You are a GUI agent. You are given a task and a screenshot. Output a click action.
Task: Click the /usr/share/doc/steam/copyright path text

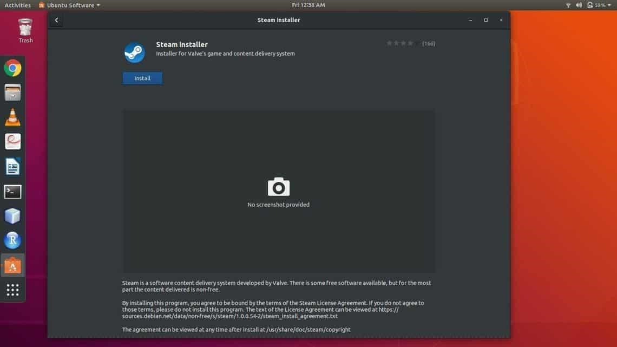click(x=308, y=330)
